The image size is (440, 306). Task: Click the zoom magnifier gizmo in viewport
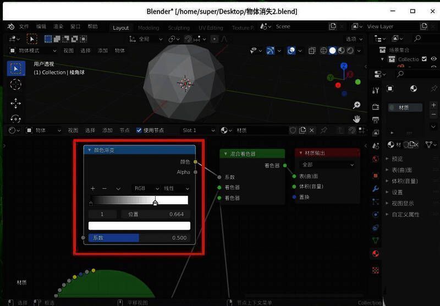coord(356,105)
